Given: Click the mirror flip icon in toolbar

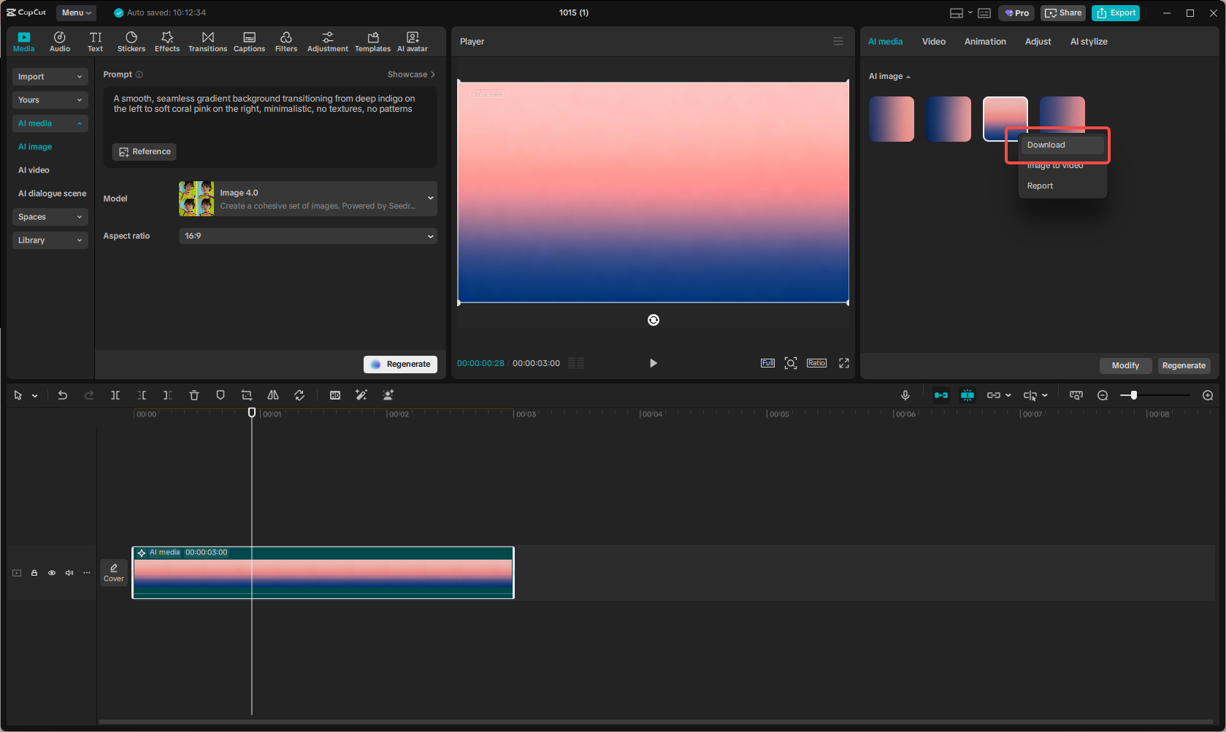Looking at the screenshot, I should (x=273, y=395).
